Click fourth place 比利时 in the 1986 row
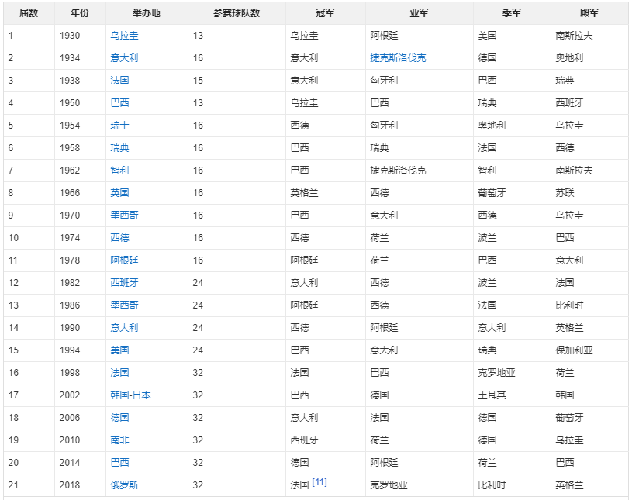Image resolution: width=632 pixels, height=500 pixels. point(569,305)
